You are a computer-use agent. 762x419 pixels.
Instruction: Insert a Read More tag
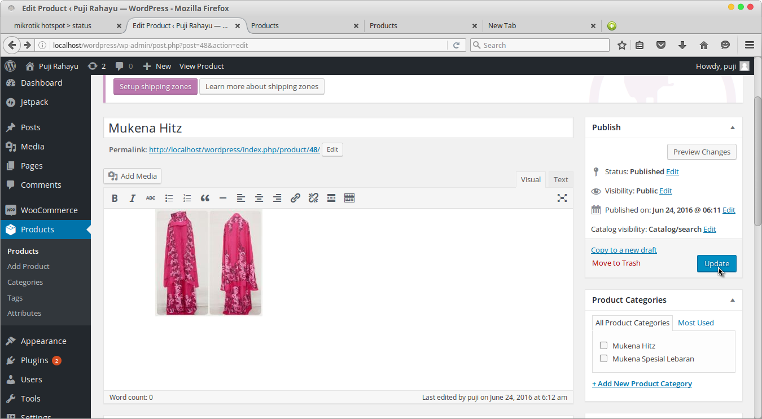331,198
